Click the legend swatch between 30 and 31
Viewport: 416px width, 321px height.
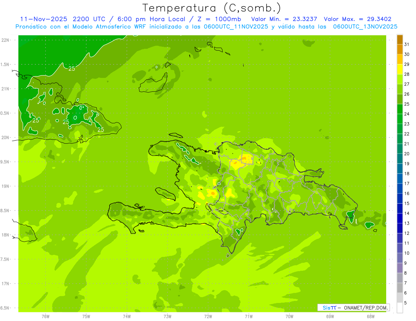[400, 49]
